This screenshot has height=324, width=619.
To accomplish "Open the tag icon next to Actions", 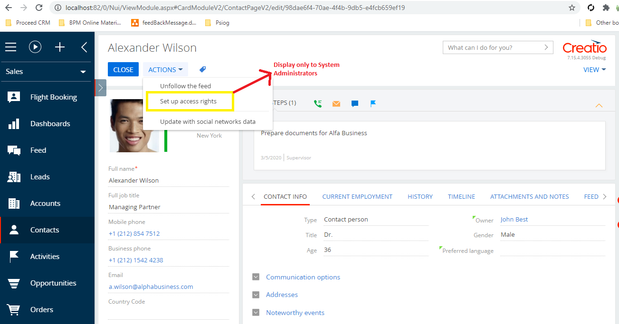I will point(202,69).
